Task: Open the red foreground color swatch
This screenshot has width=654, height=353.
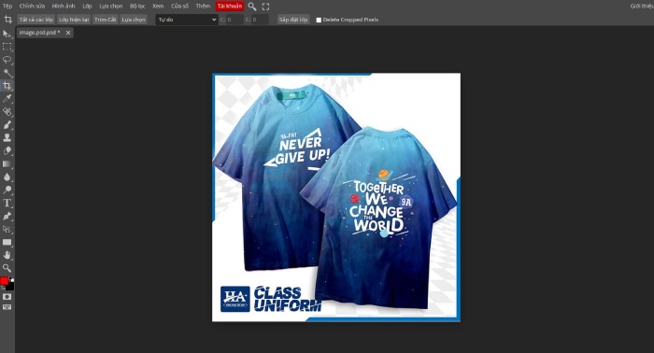Action: tap(4, 281)
